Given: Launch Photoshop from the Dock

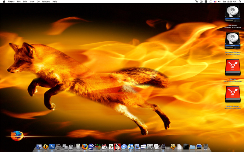Looking at the screenshot, I should tap(52, 147).
